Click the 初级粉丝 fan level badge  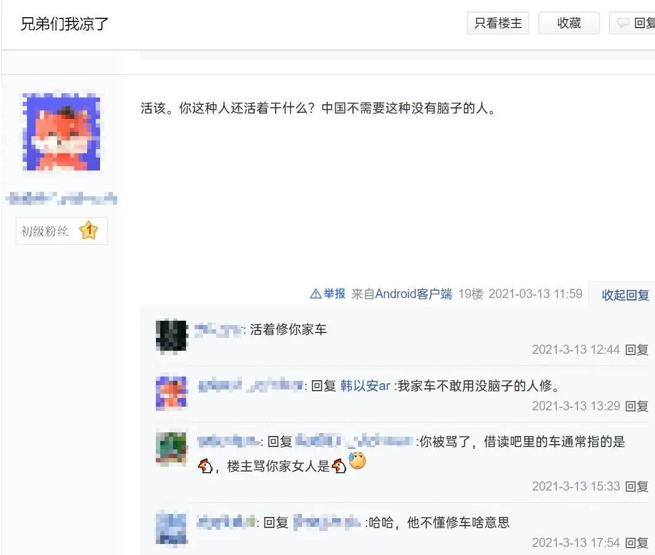tap(62, 231)
